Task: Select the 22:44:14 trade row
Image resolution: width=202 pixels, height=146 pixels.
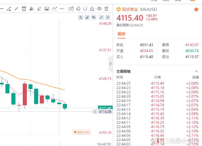Action: tap(157, 114)
